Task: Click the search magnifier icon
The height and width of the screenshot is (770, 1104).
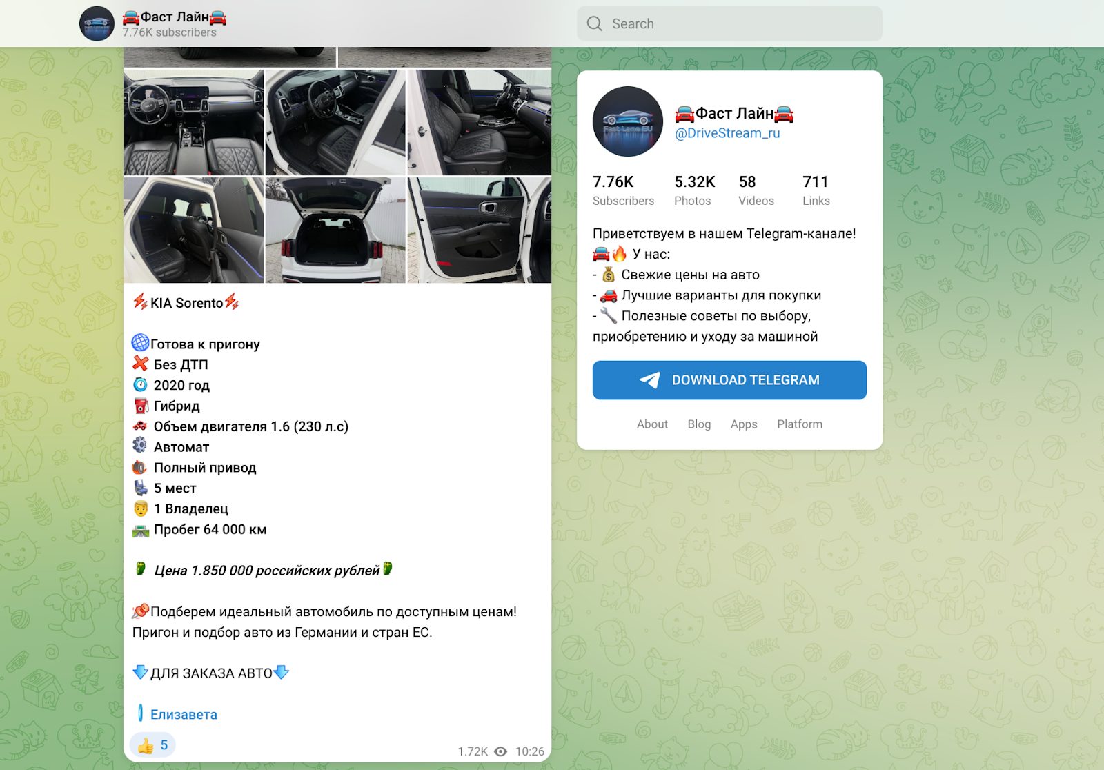Action: (594, 23)
